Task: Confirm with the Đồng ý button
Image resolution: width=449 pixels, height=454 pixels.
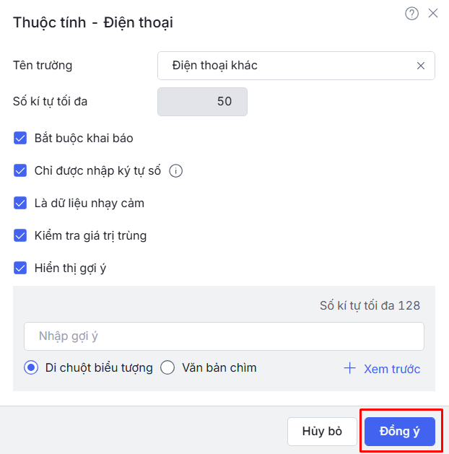Action: [x=400, y=432]
